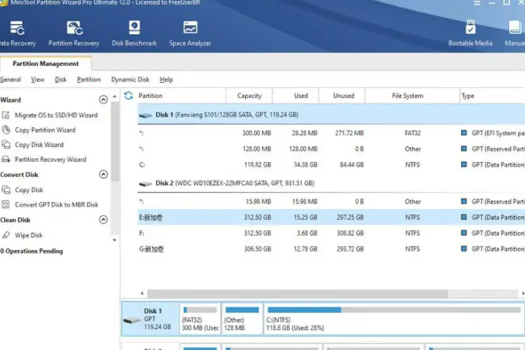This screenshot has height=350, width=525.
Task: Open the Help menu
Action: [x=167, y=79]
